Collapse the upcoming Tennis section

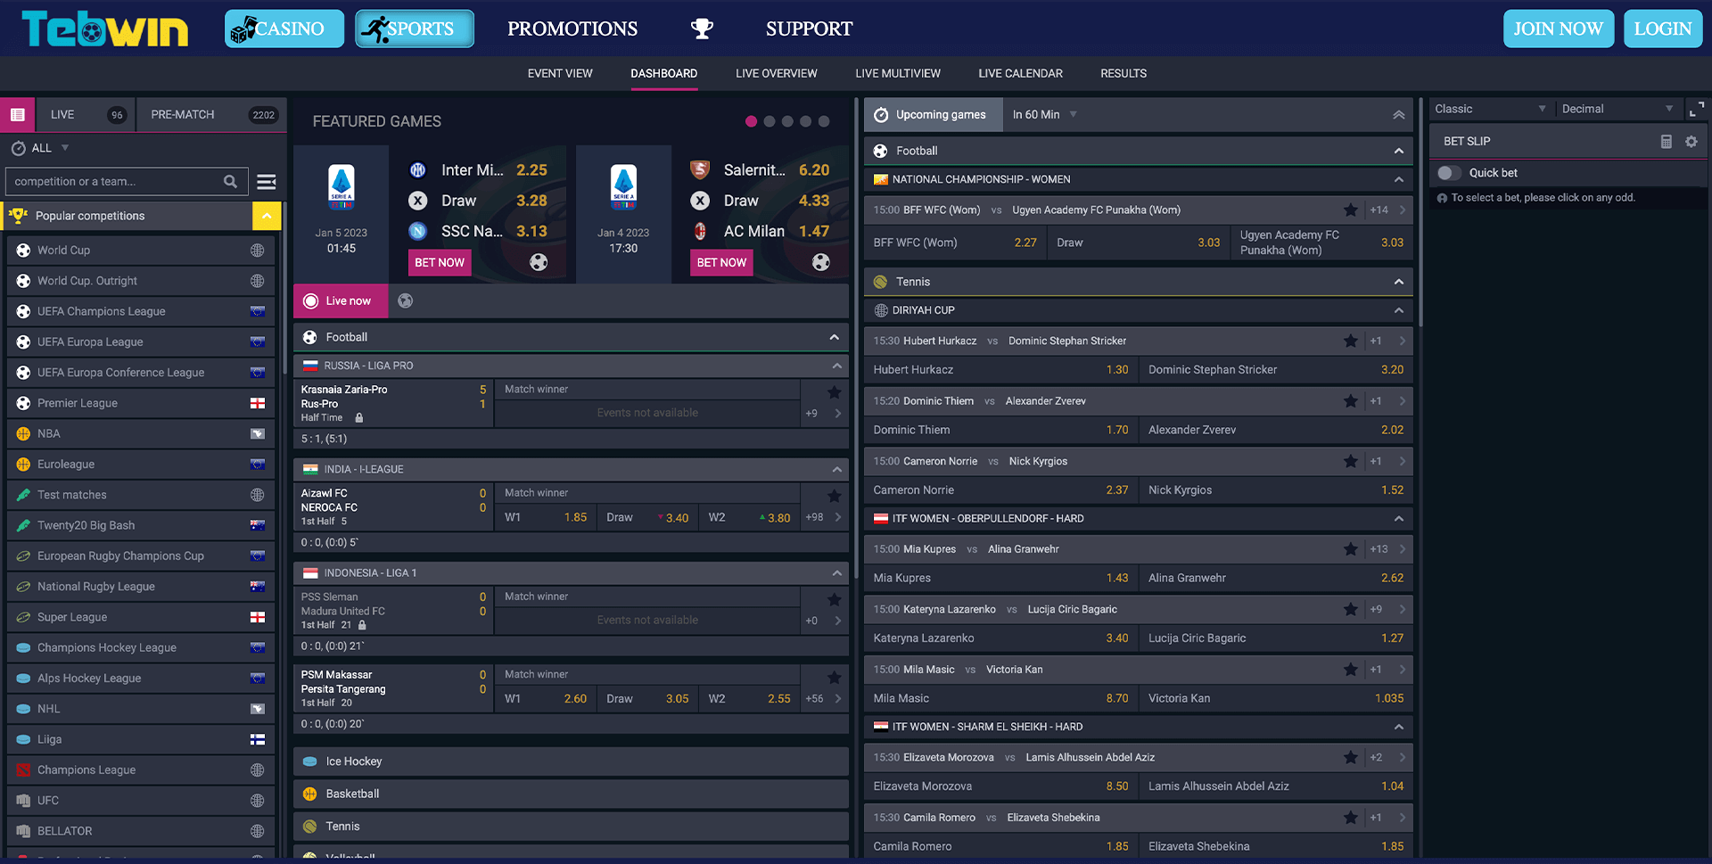[x=1398, y=282]
